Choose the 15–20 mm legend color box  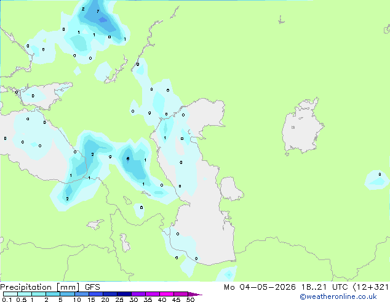point(96,294)
